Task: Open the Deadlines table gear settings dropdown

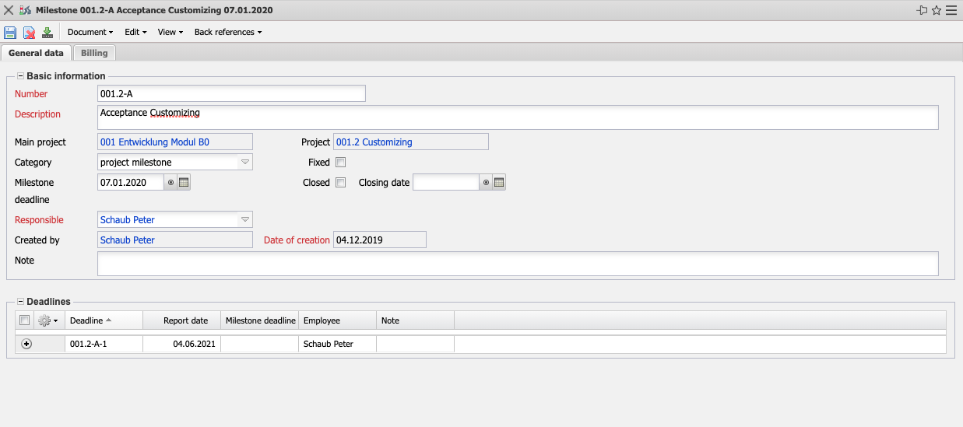Action: tap(48, 320)
